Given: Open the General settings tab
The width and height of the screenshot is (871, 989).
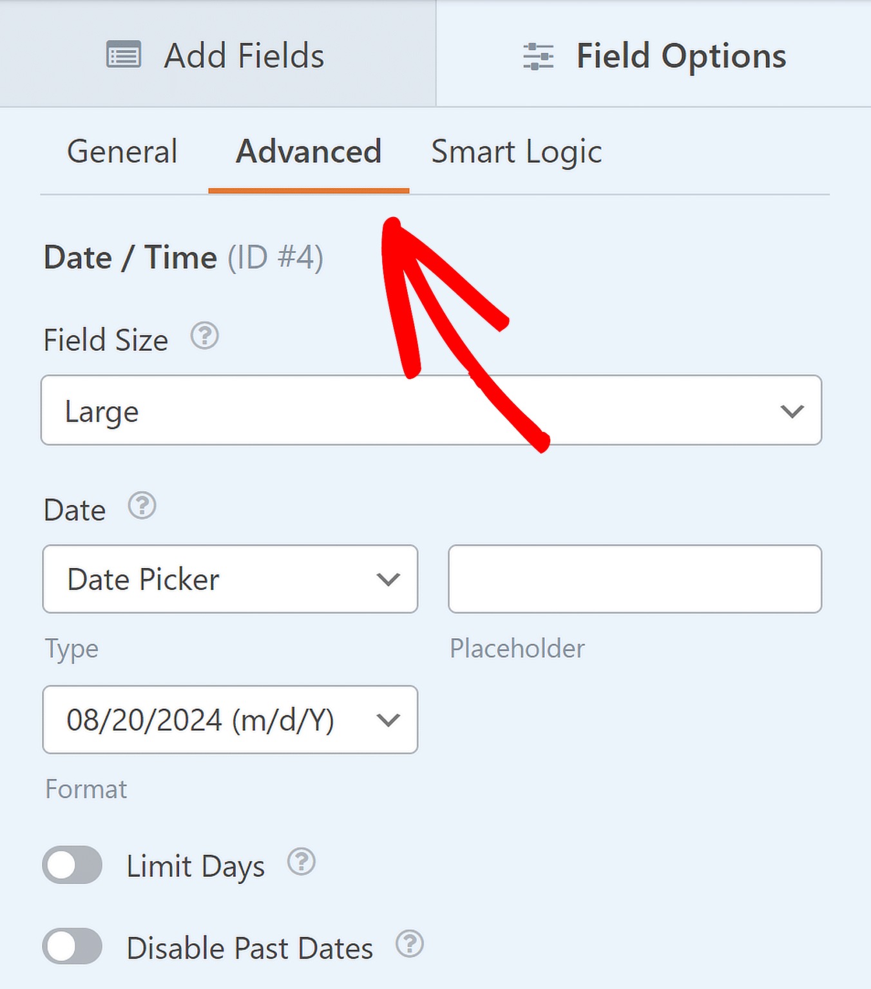Looking at the screenshot, I should 122,152.
